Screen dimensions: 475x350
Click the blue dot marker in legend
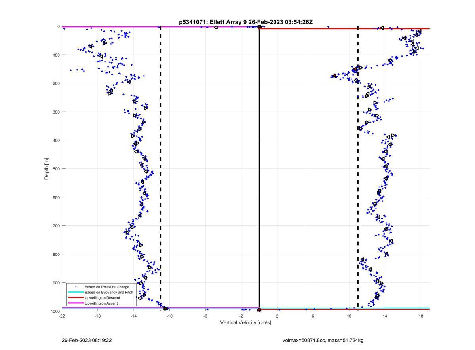pos(76,287)
